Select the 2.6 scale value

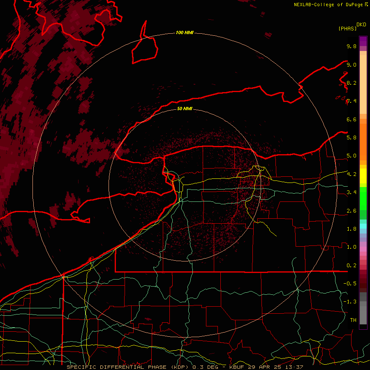[x=351, y=211]
